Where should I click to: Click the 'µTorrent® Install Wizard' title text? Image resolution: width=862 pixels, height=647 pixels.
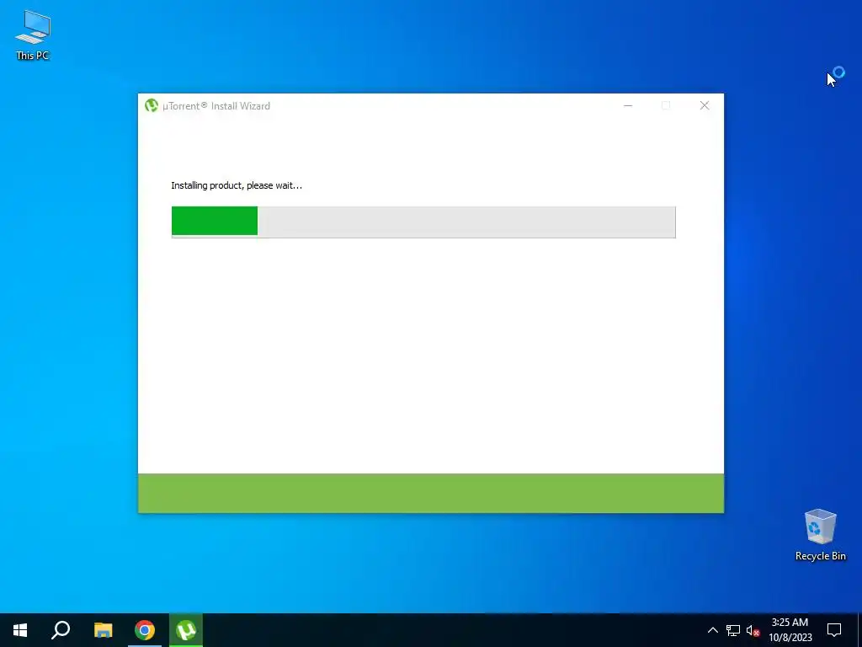(x=216, y=106)
